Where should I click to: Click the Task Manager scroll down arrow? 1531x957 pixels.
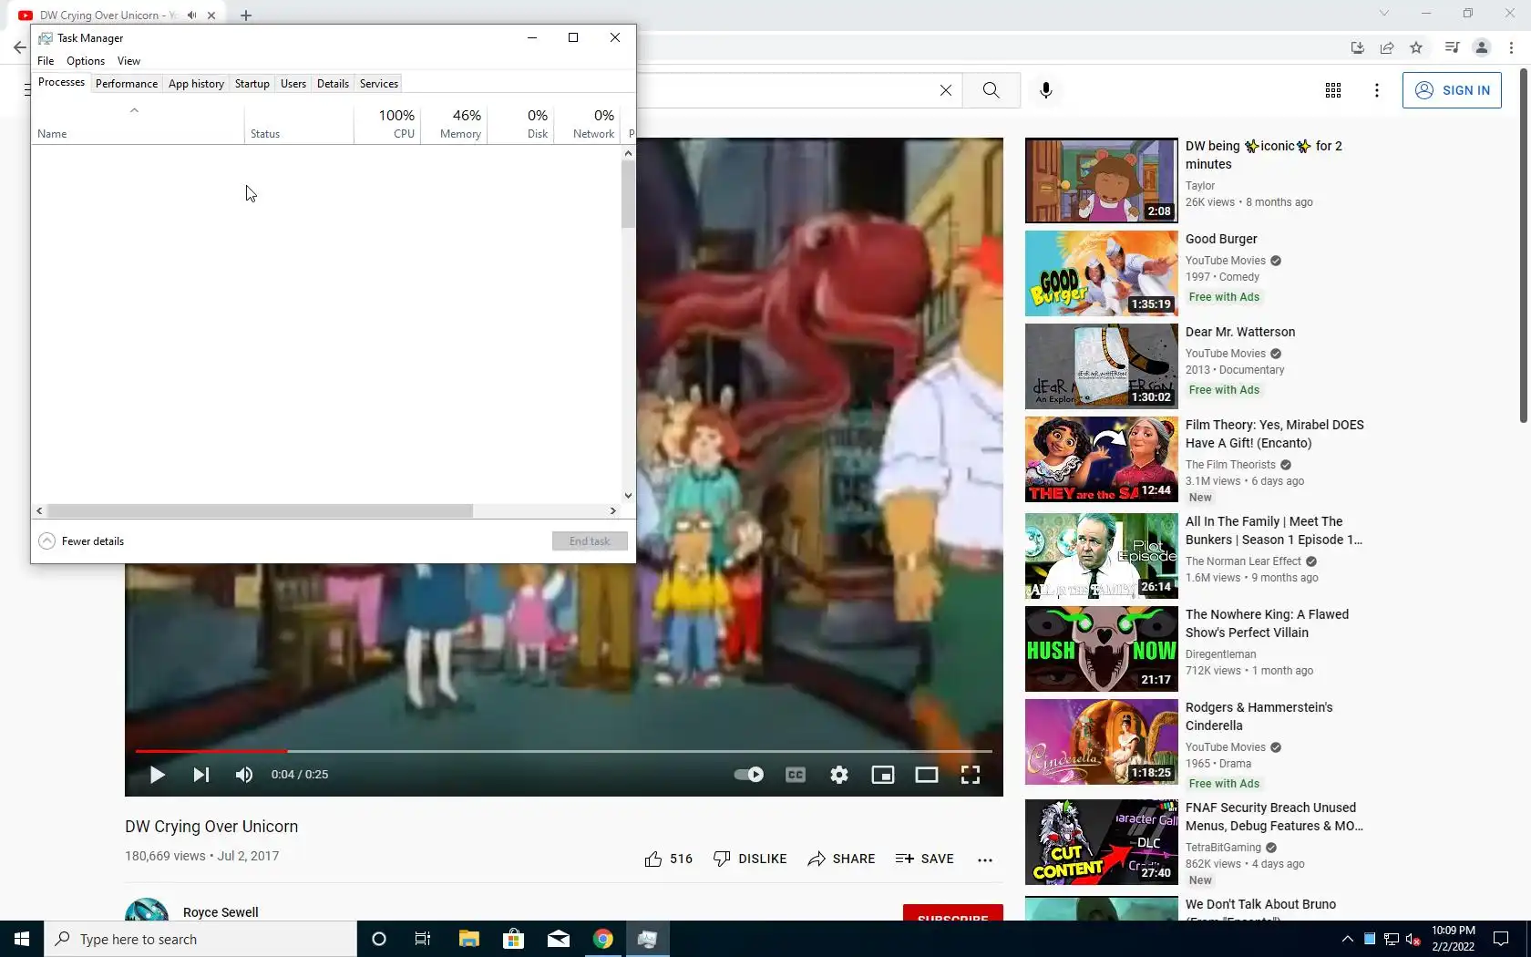(628, 496)
